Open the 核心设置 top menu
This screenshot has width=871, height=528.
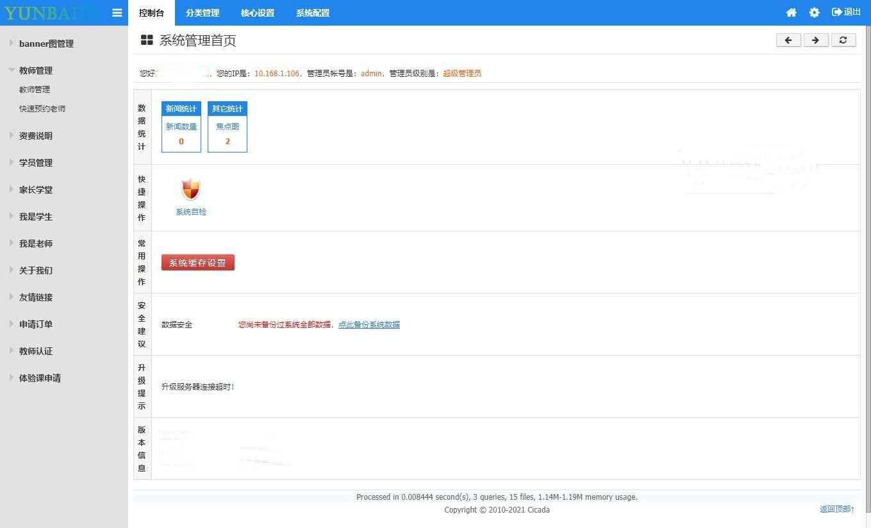point(258,13)
